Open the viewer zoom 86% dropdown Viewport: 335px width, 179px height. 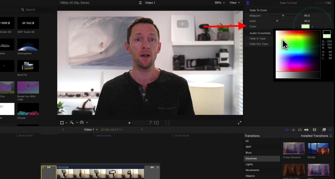point(220,3)
